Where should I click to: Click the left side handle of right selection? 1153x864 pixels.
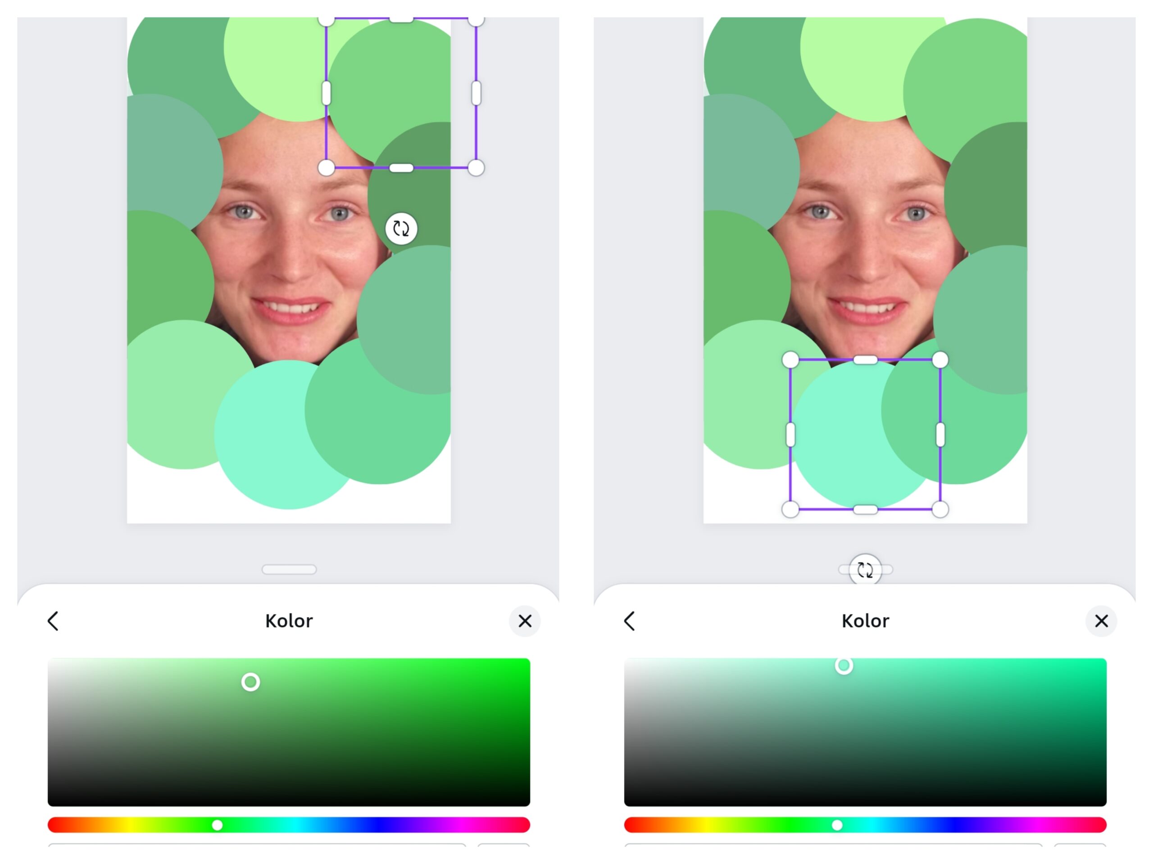click(x=791, y=434)
